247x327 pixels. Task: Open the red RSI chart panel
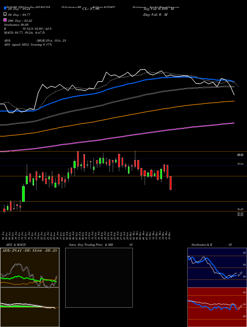coord(217,307)
